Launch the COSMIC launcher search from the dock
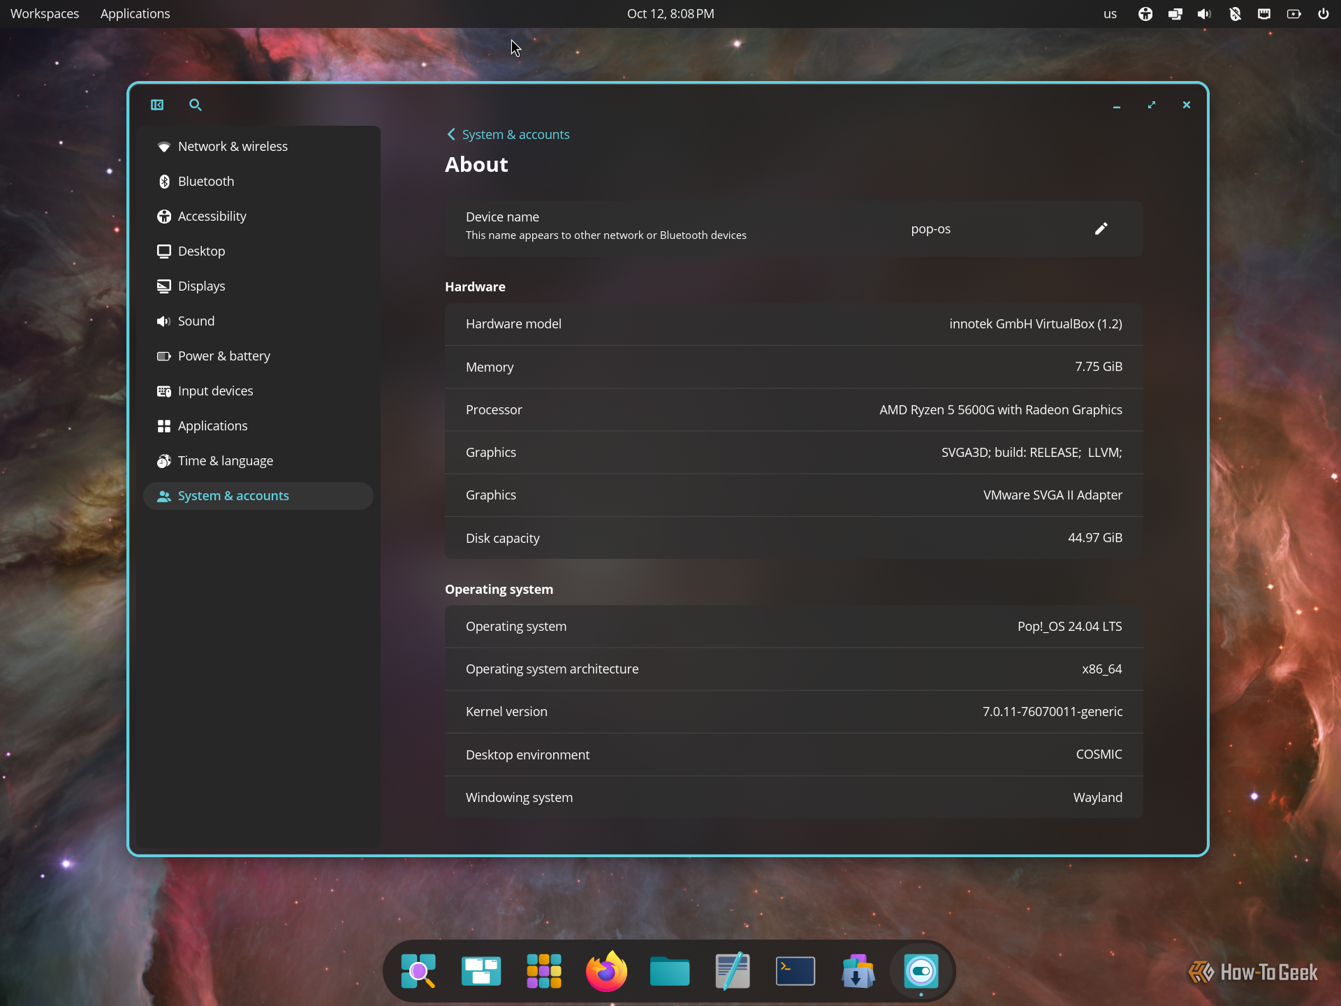The height and width of the screenshot is (1006, 1341). (x=418, y=971)
